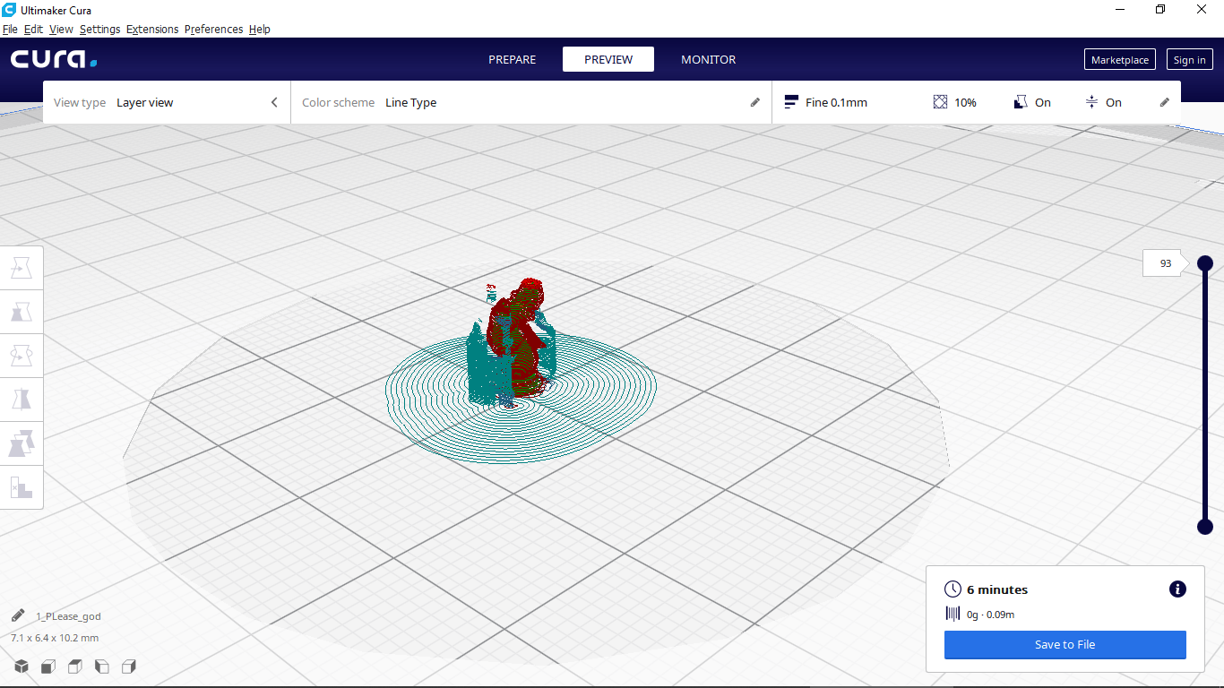Switch to the PREPARE tab
The width and height of the screenshot is (1224, 688).
(512, 59)
